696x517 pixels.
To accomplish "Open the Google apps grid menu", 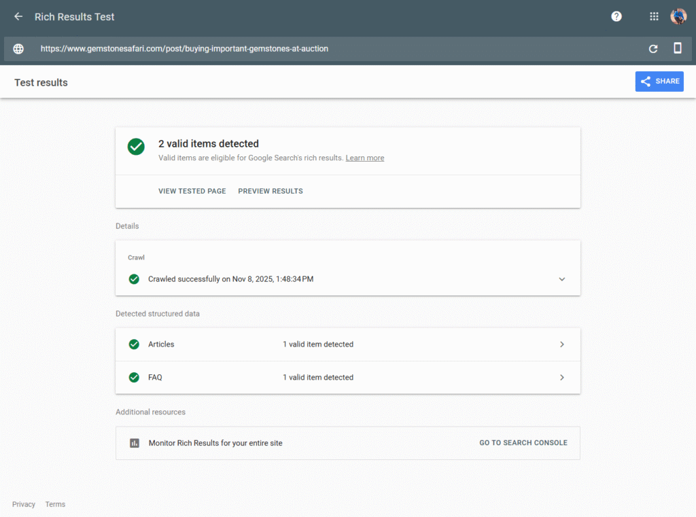I will pos(653,16).
